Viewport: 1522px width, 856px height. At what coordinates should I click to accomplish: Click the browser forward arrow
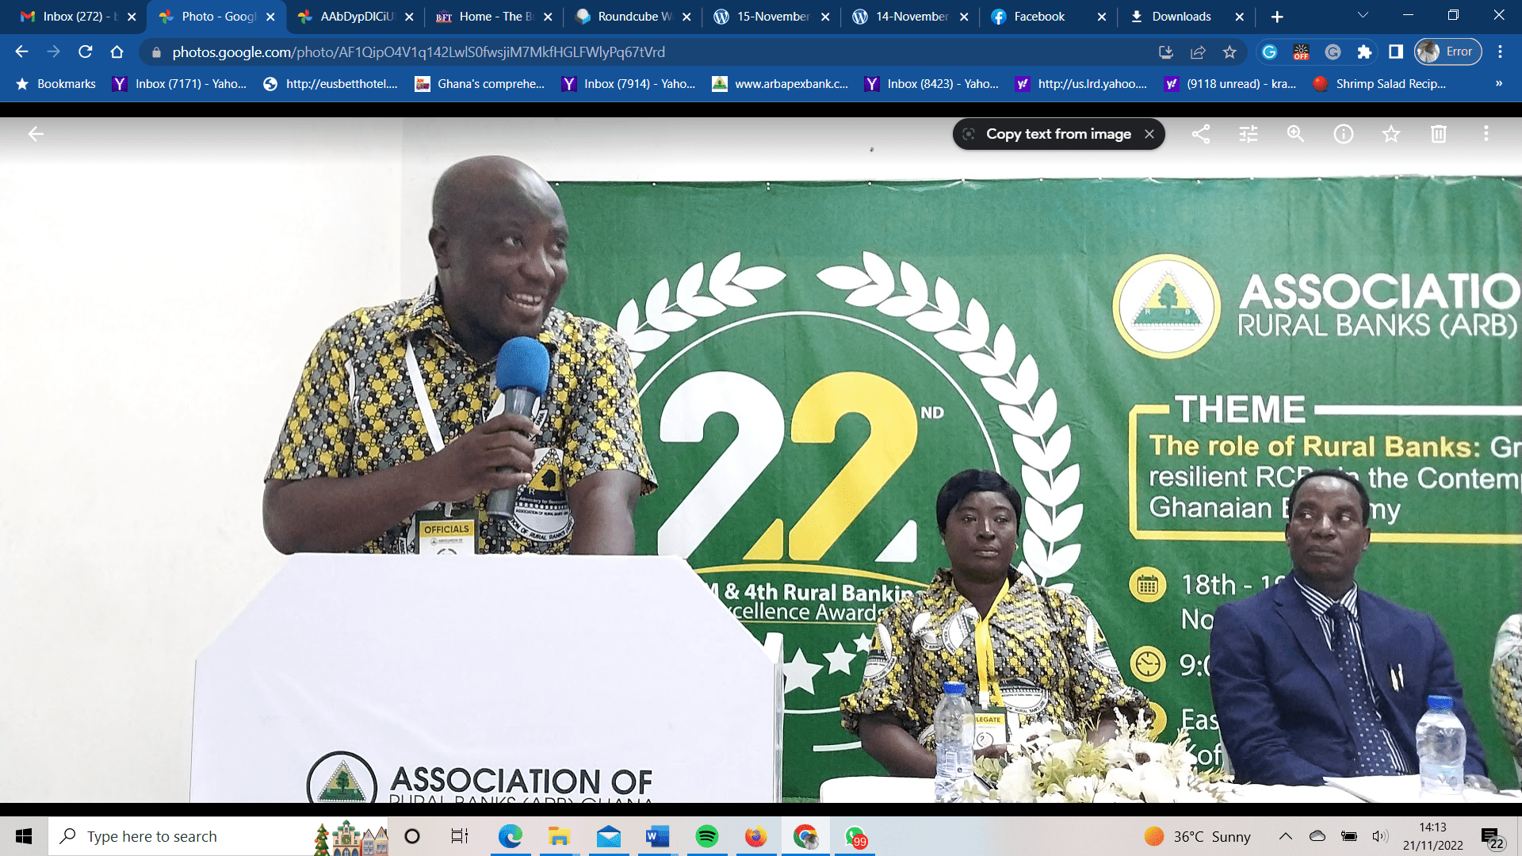[53, 52]
